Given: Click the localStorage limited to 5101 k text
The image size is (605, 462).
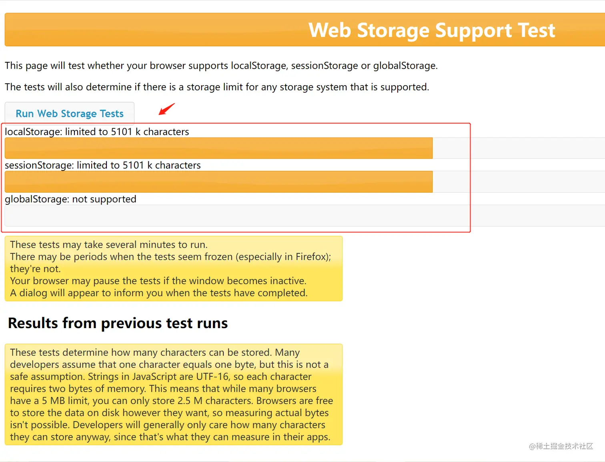Looking at the screenshot, I should pos(97,131).
